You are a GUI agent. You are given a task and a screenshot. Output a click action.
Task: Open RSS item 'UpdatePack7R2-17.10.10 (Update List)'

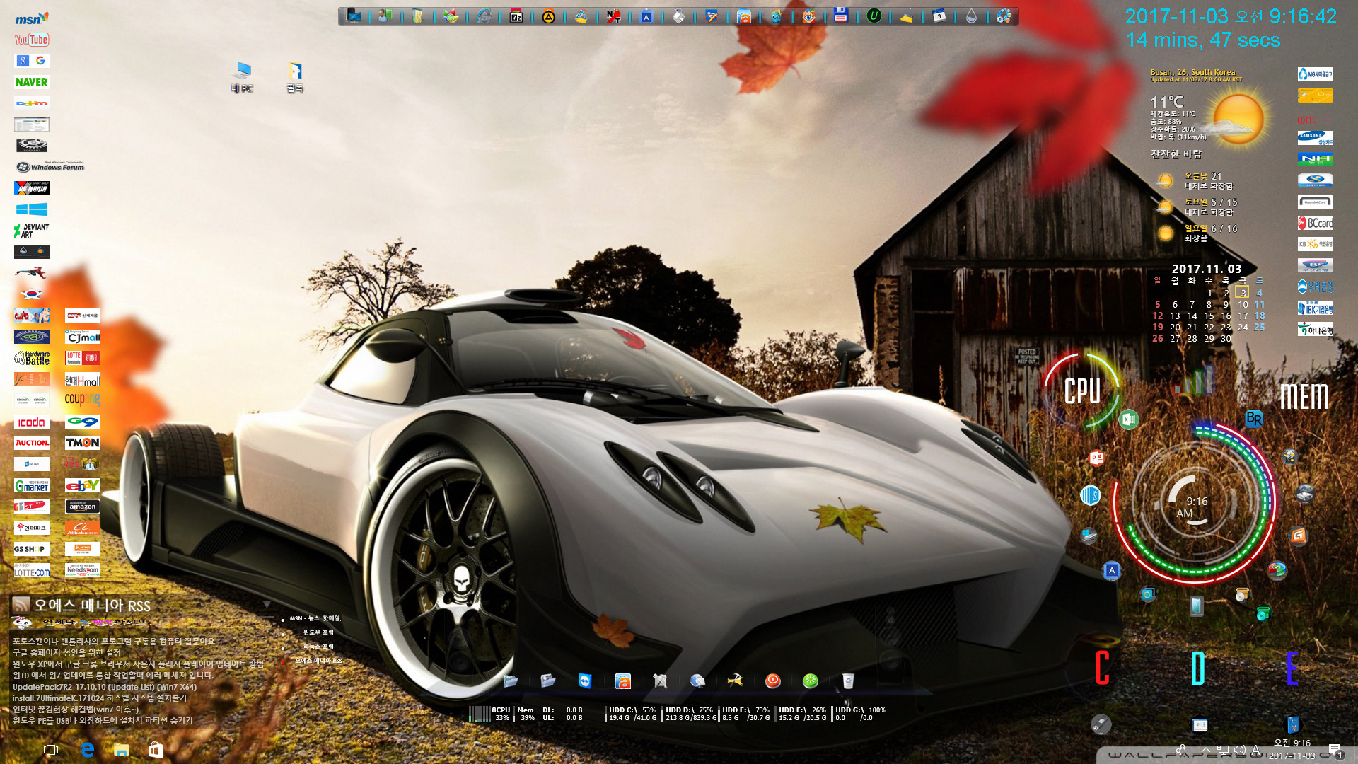(104, 686)
